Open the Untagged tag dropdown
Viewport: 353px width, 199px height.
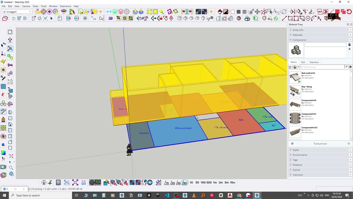[17, 12]
